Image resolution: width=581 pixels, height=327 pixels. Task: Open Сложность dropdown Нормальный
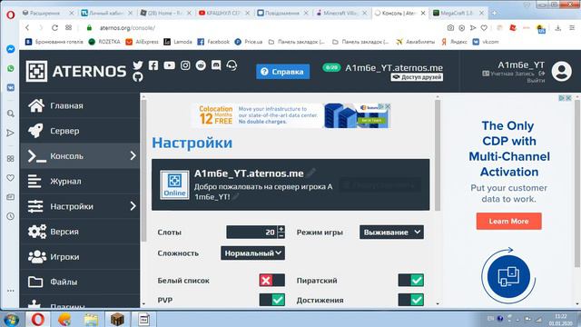[x=252, y=253]
